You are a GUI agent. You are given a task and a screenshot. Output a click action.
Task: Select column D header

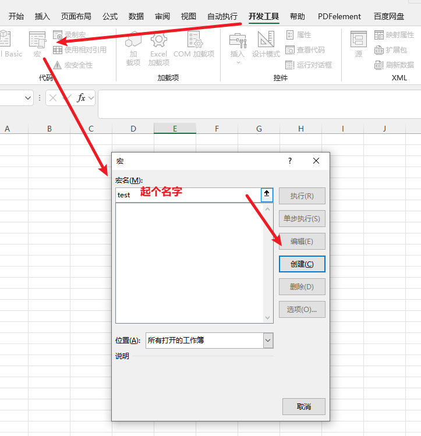133,129
